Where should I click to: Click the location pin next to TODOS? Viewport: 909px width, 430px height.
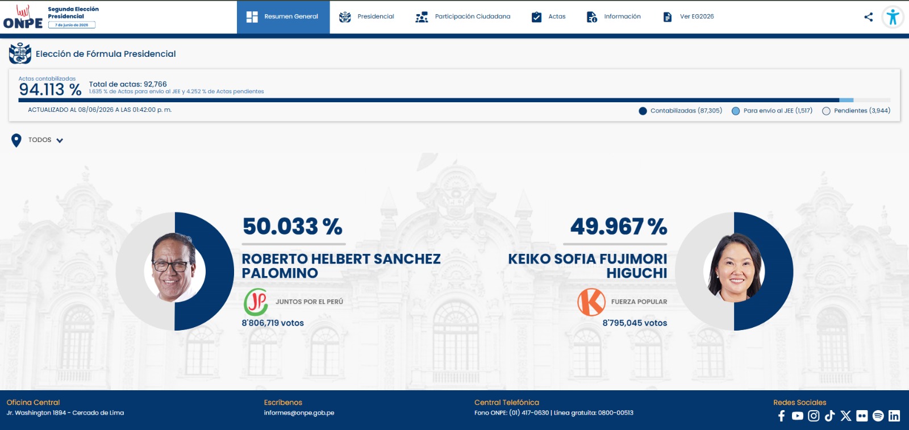(x=16, y=140)
